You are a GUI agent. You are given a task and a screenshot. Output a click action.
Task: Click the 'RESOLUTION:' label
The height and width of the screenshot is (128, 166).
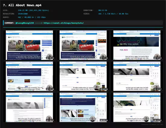(x=9, y=14)
